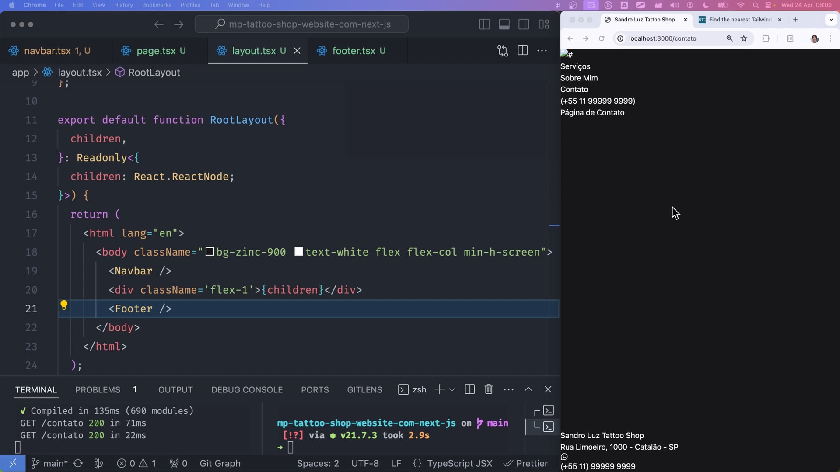Maximize panel size with the chevron up
This screenshot has width=840, height=472.
(528, 389)
